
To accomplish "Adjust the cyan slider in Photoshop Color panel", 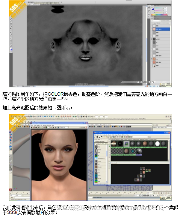I will 159,8.
